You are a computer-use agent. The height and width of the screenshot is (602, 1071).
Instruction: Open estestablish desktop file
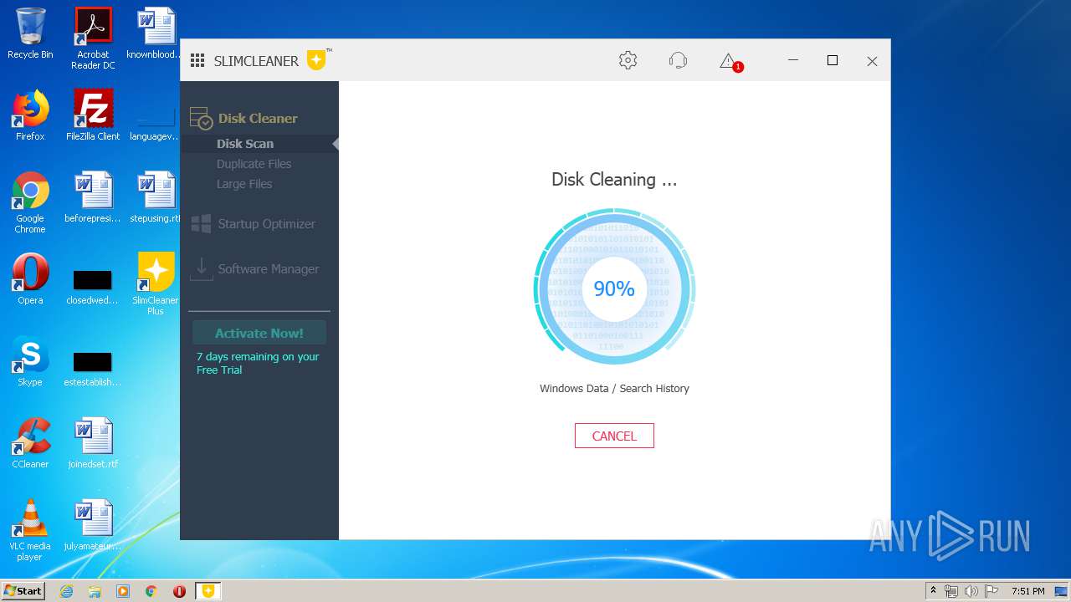pyautogui.click(x=93, y=366)
